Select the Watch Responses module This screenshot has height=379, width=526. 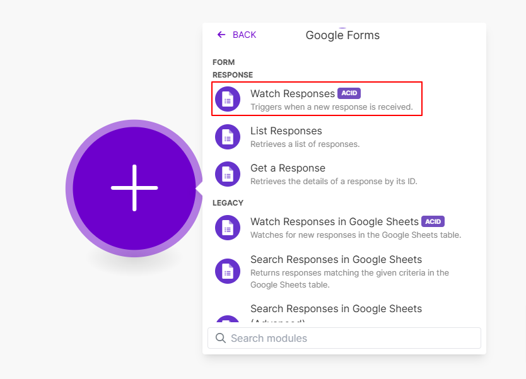click(x=317, y=99)
